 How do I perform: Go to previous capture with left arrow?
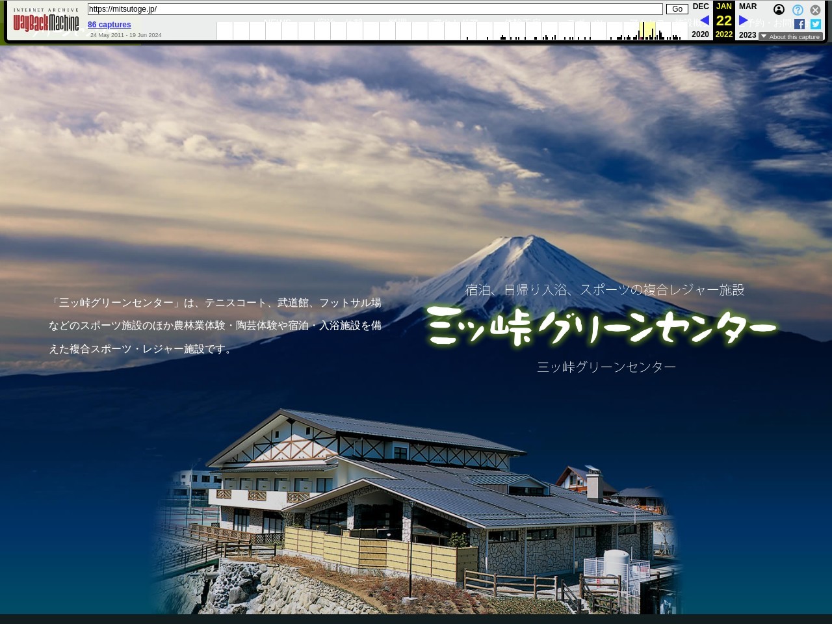(705, 20)
